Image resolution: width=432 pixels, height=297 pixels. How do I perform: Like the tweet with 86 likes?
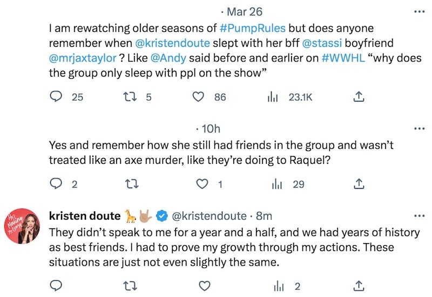coord(199,97)
